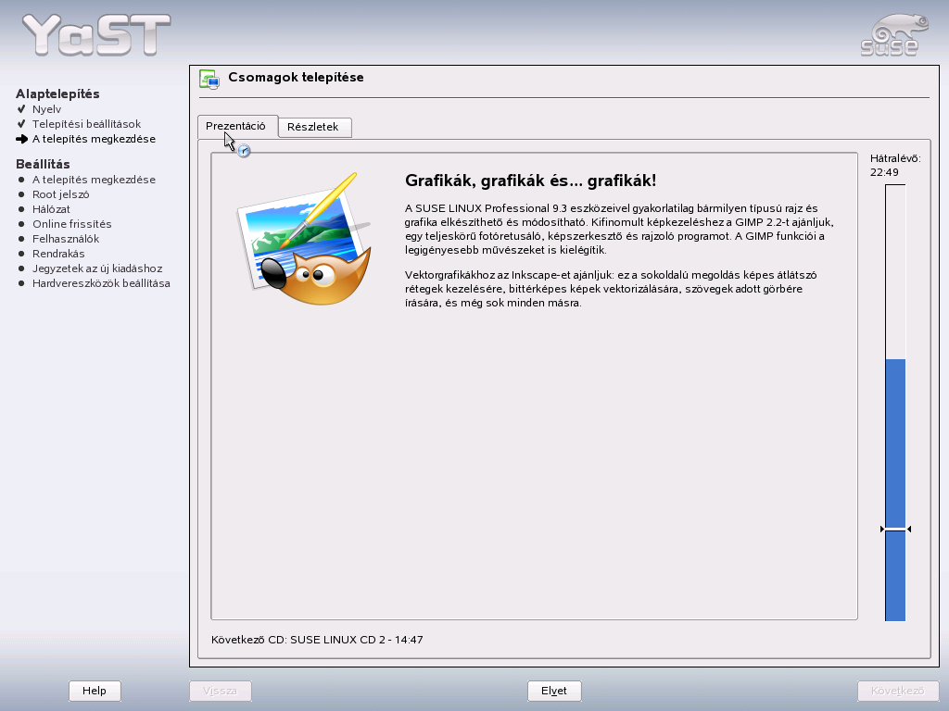Click the A telepítés megkezdése step under Alaptelepítés
This screenshot has width=949, height=711.
point(94,139)
